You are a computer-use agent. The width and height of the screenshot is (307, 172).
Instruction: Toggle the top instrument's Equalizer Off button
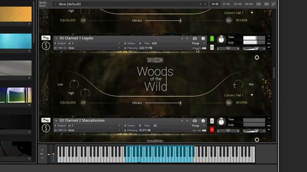(83, 20)
